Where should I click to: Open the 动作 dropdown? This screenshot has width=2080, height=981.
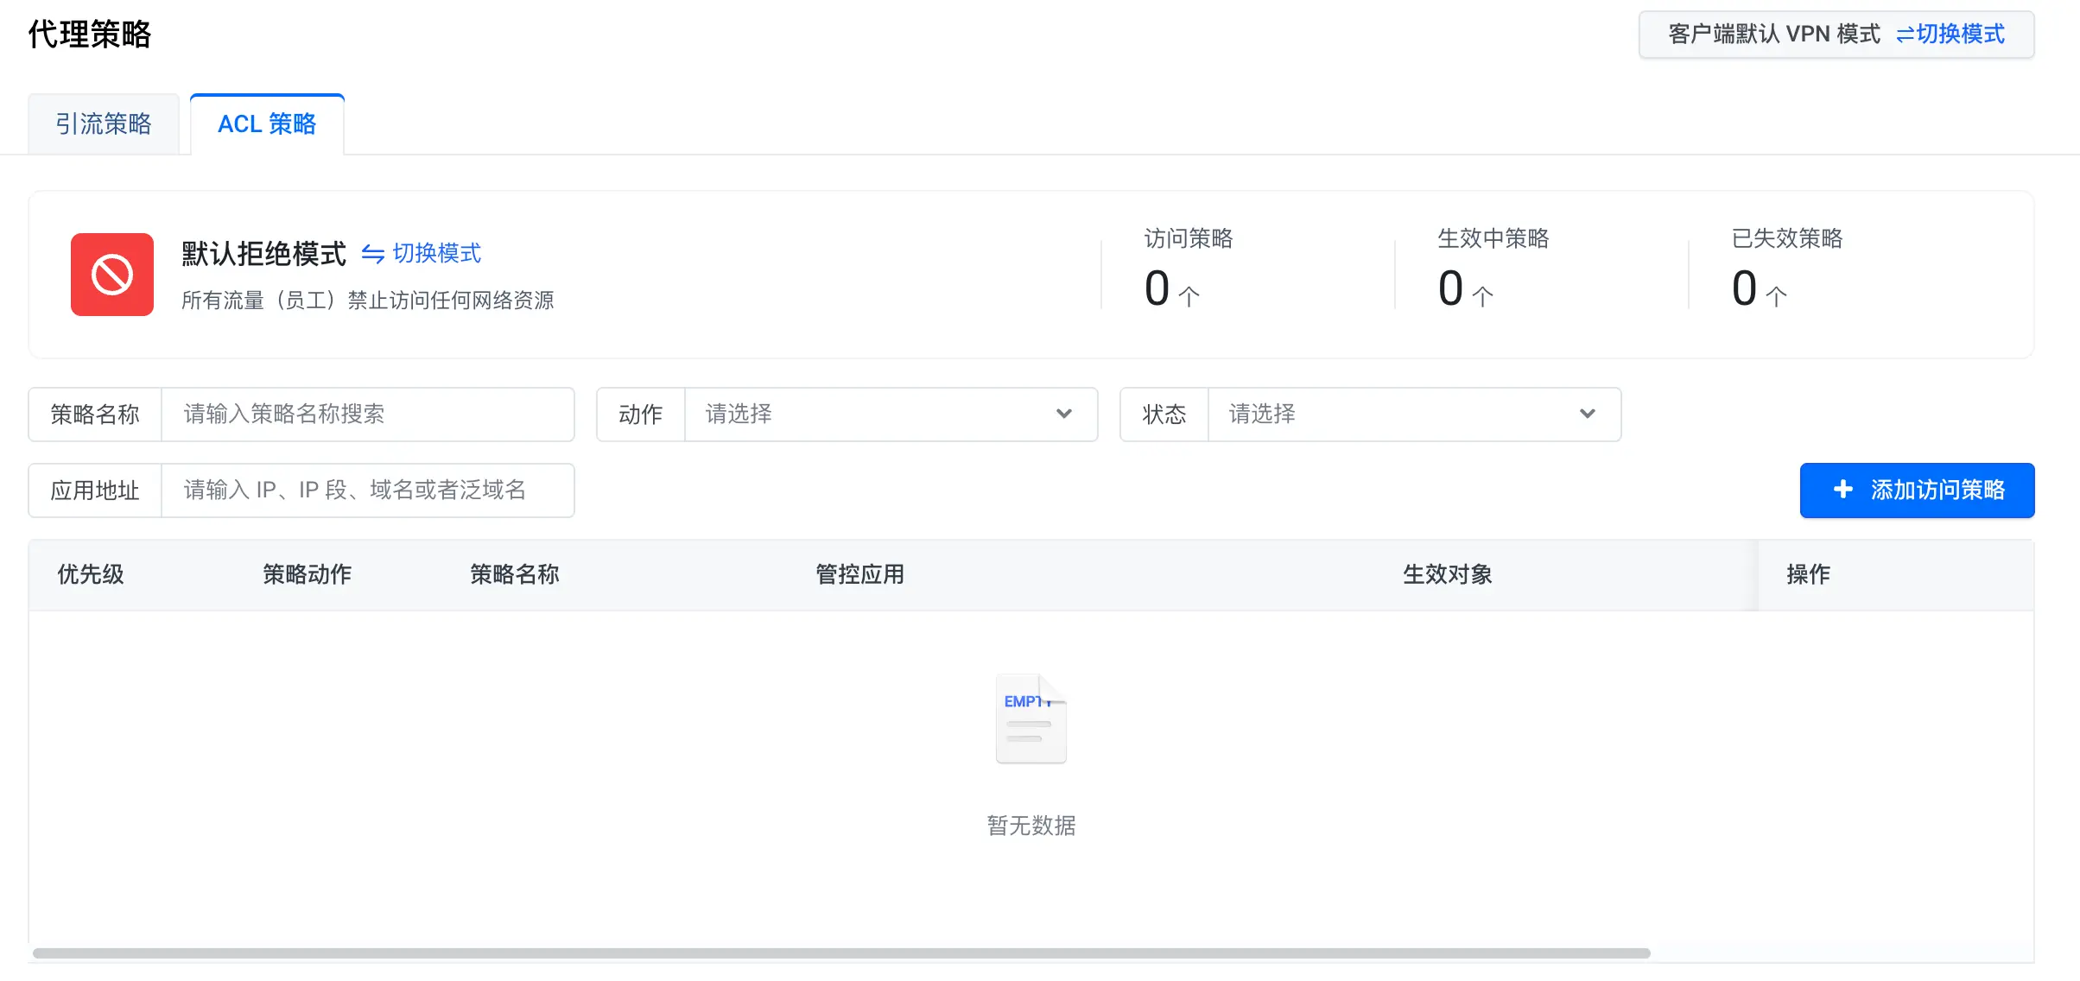(x=891, y=415)
